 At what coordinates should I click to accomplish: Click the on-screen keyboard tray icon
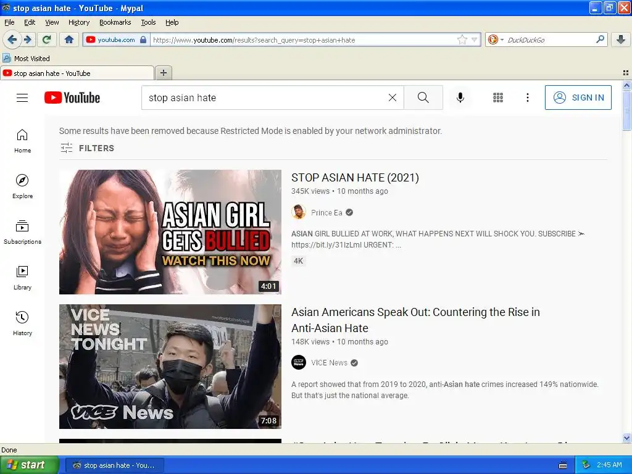click(x=563, y=465)
